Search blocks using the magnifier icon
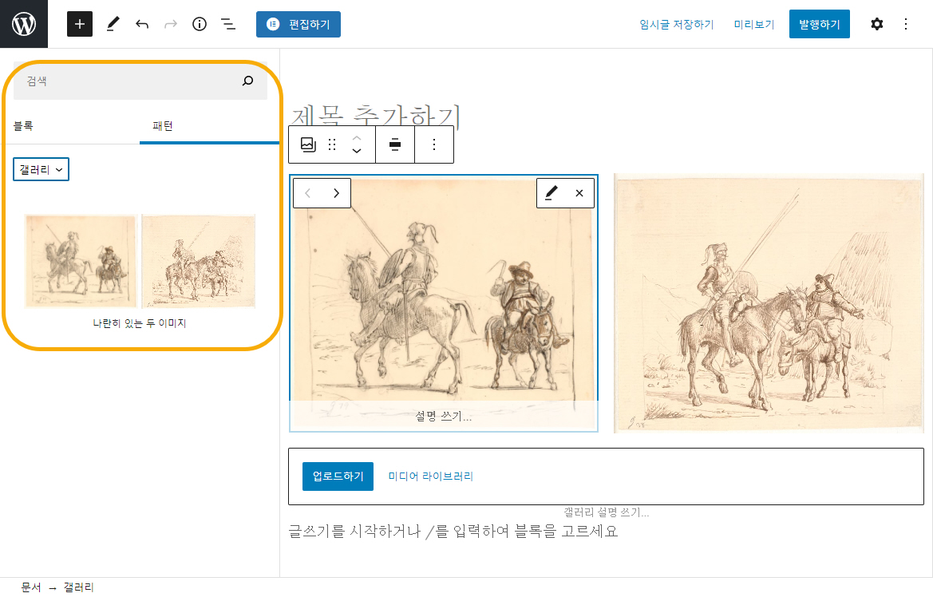 (x=247, y=81)
